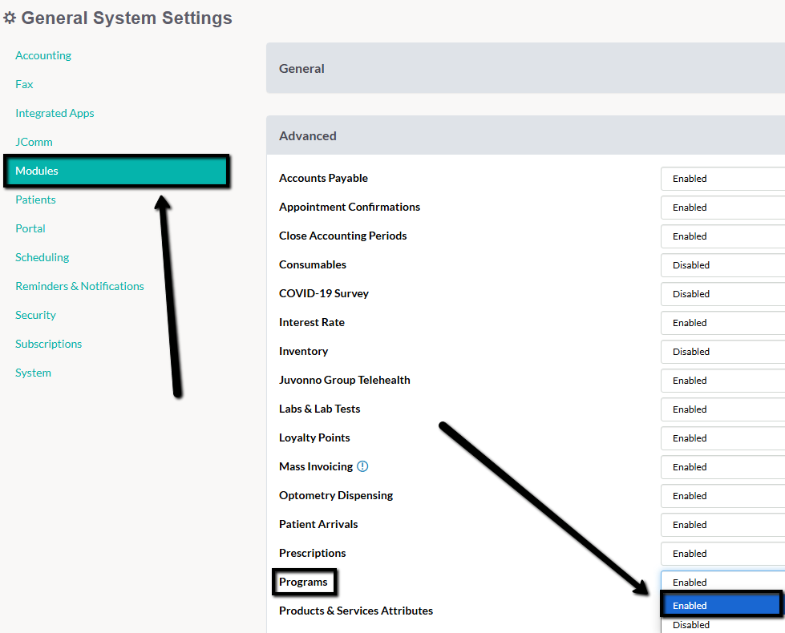Open the Accounts Payable status dropdown

pos(722,179)
